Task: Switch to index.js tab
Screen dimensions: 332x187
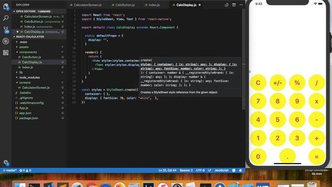Action: (x=152, y=5)
